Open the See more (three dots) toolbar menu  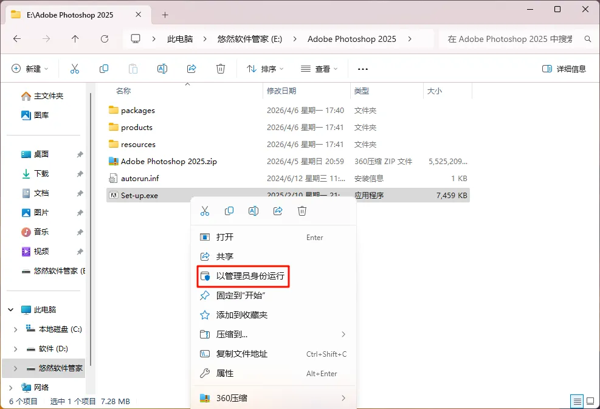click(362, 69)
